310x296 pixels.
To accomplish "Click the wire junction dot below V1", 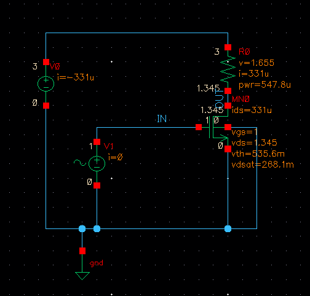I will (97, 228).
